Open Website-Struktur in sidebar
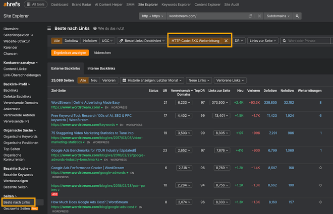 (x=17, y=41)
